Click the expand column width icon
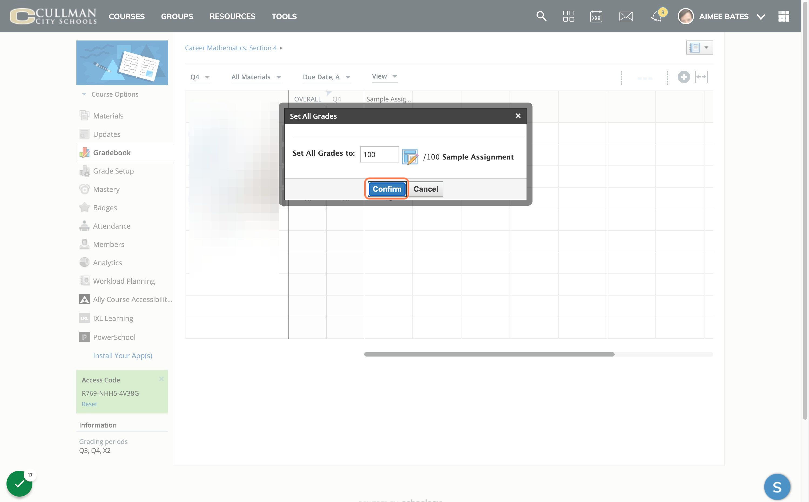Screen dimensions: 809x502 click(x=702, y=77)
